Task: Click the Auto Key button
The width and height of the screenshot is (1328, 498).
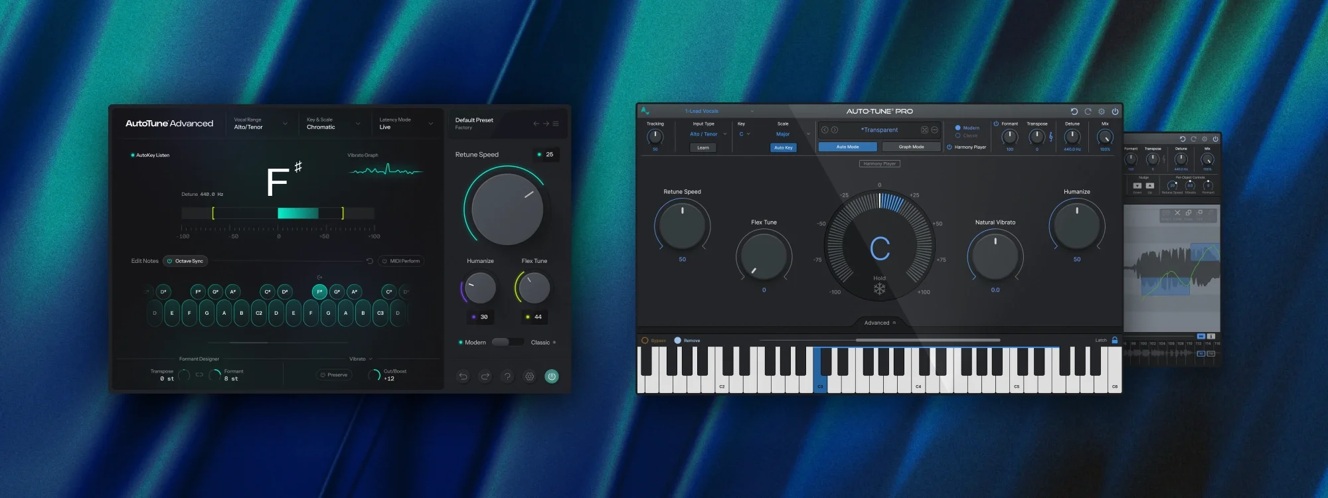Action: coord(784,147)
